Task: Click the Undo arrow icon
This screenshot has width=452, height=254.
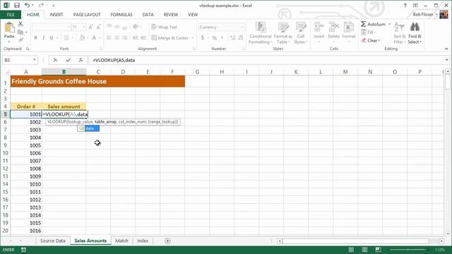Action: coord(27,5)
